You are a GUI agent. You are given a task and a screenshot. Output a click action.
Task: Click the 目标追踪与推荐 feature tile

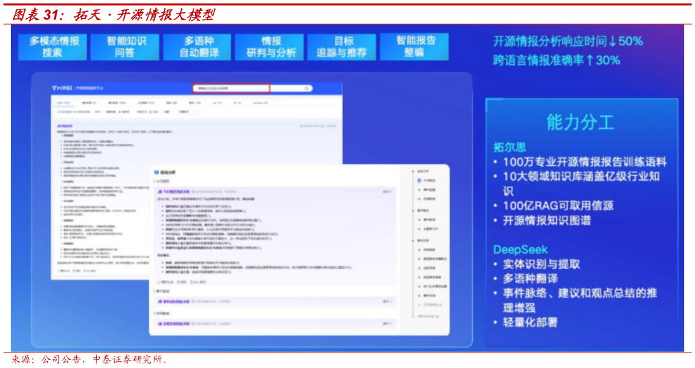coord(342,47)
